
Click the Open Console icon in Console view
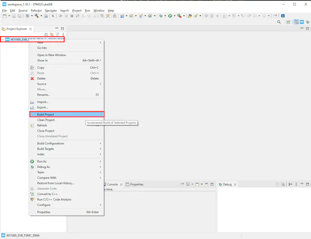tap(197, 184)
